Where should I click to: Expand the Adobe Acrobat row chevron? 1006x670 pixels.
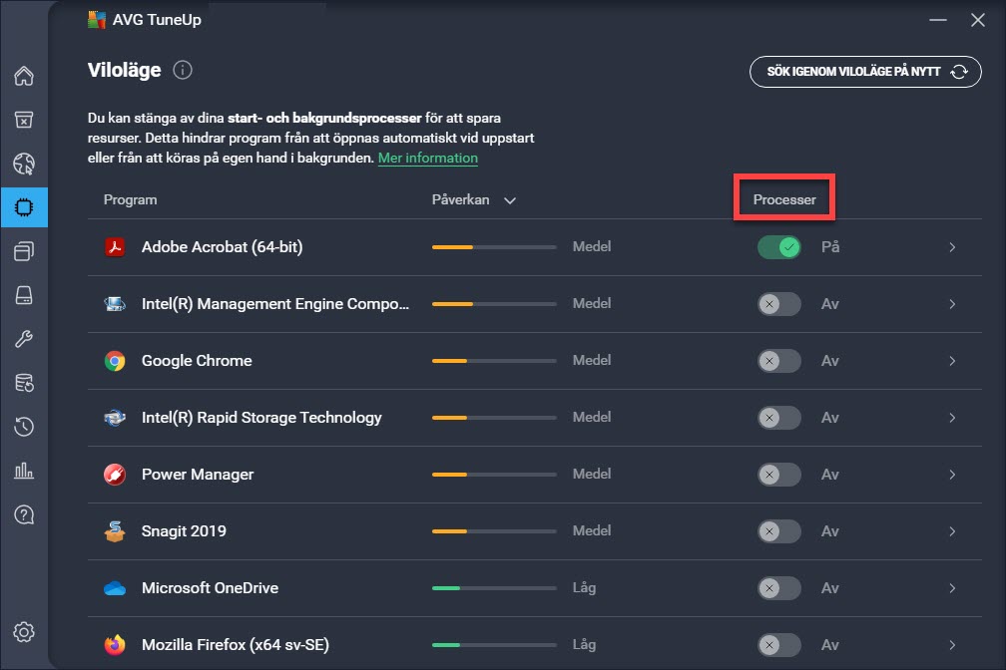click(x=952, y=247)
